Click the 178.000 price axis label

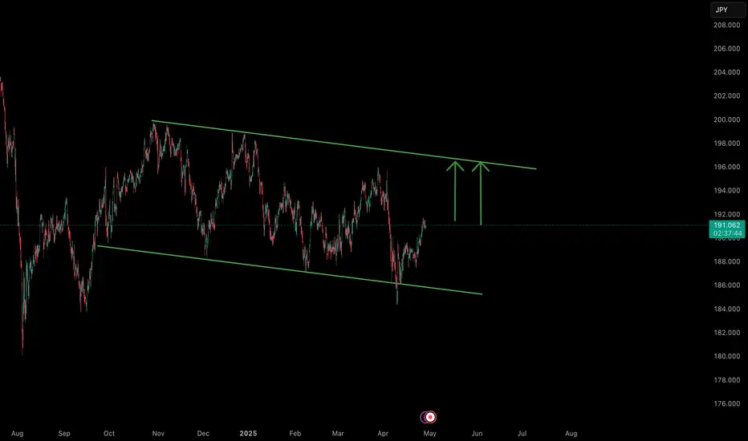(x=726, y=380)
